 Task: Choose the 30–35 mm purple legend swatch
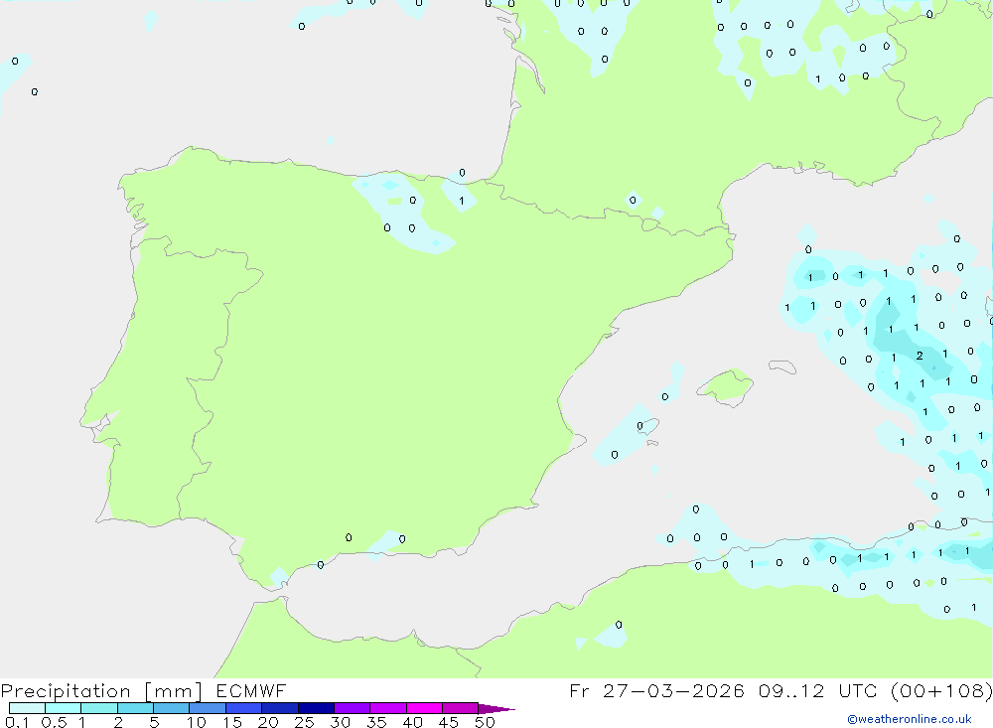pyautogui.click(x=352, y=708)
